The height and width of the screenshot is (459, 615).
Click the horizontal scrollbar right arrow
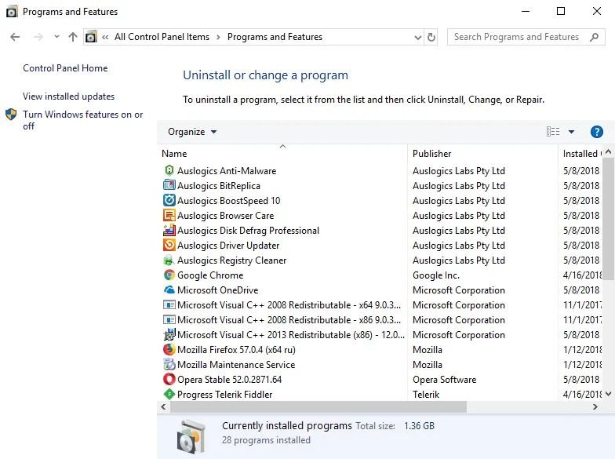595,406
